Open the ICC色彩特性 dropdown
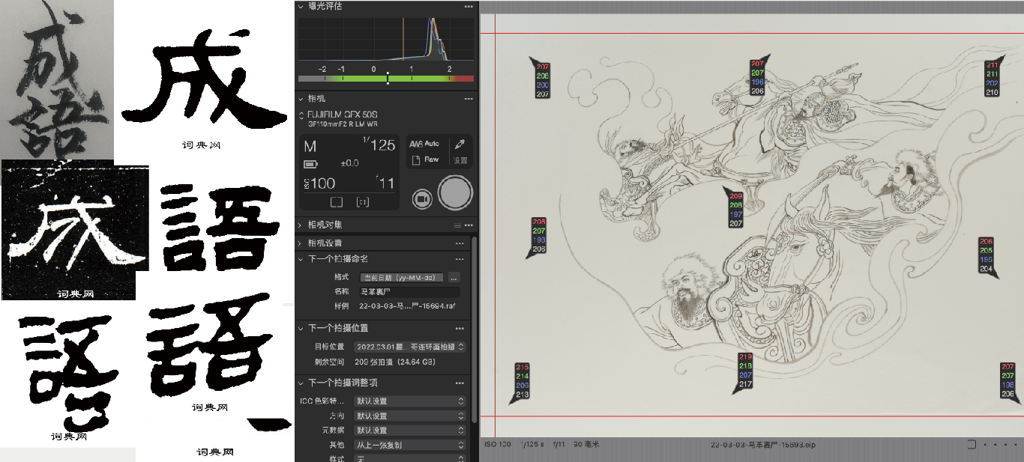This screenshot has width=1024, height=462. pyautogui.click(x=409, y=401)
